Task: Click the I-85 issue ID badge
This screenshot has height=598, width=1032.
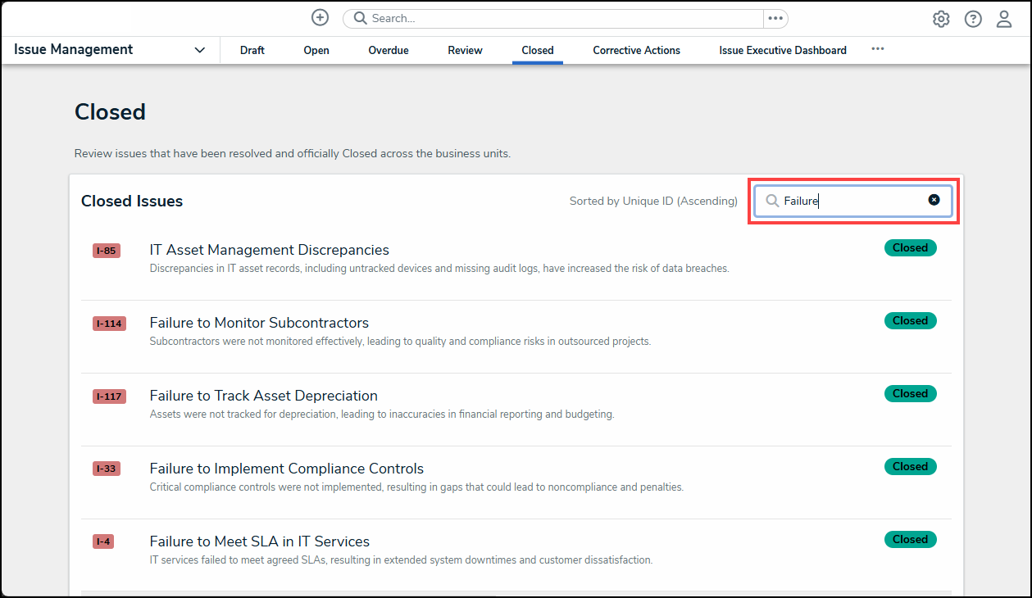Action: (x=106, y=251)
